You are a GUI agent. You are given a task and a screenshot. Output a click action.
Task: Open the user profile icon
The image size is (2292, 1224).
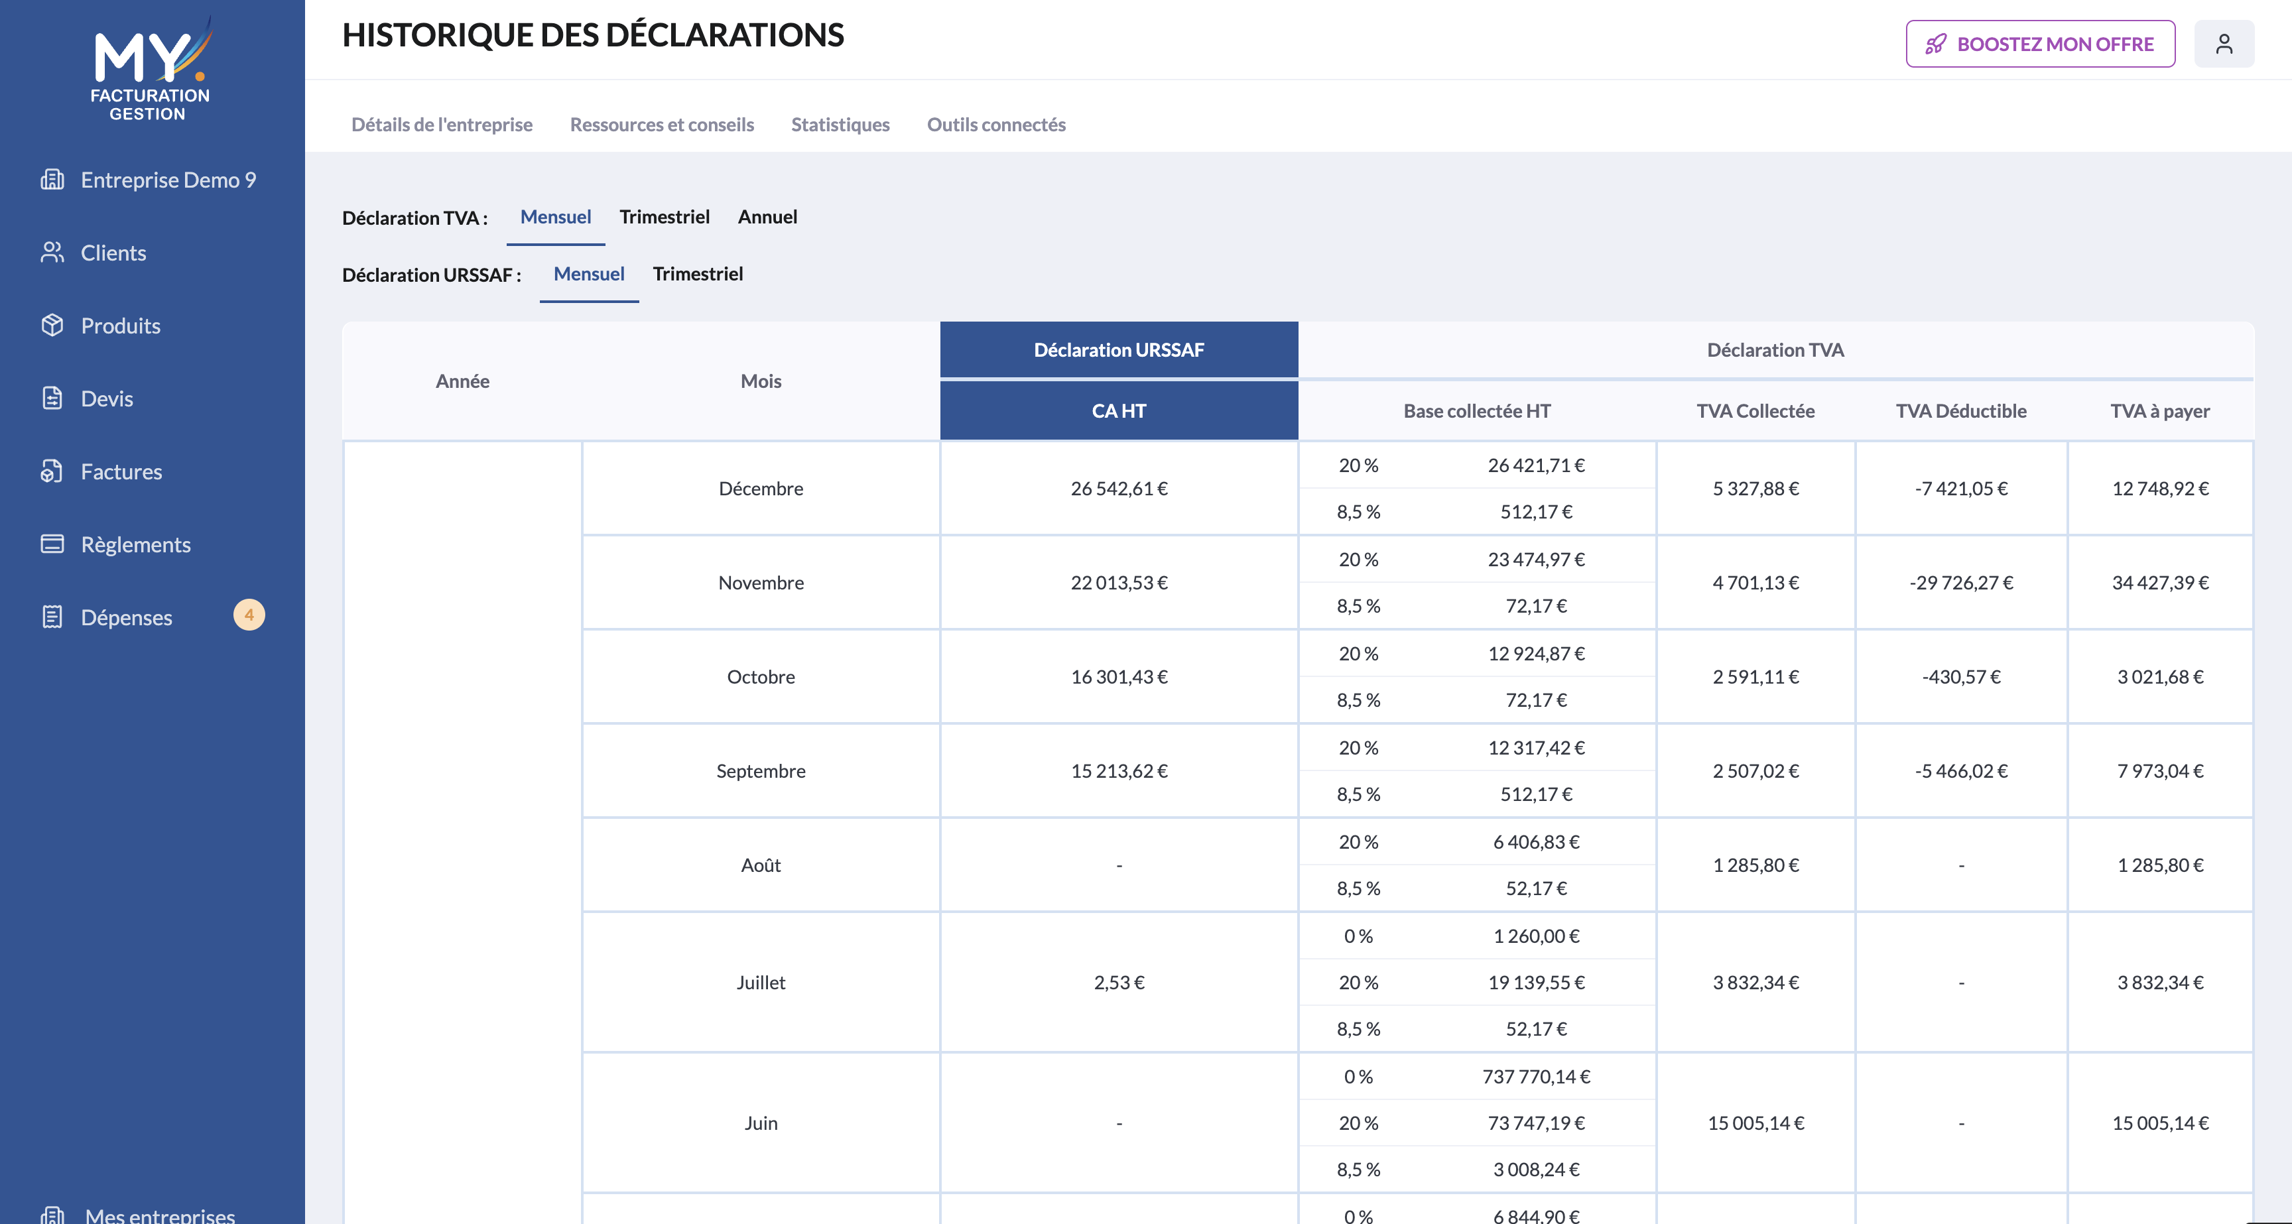(2224, 44)
